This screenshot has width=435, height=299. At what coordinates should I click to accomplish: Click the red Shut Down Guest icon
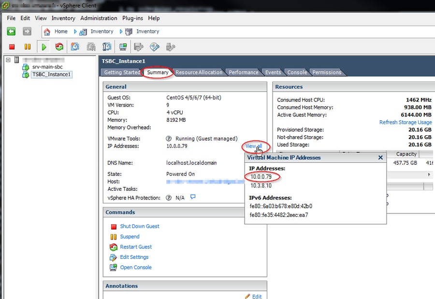114,227
